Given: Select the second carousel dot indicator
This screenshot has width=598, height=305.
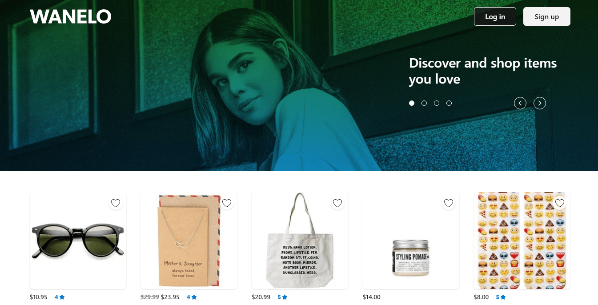Looking at the screenshot, I should point(424,103).
